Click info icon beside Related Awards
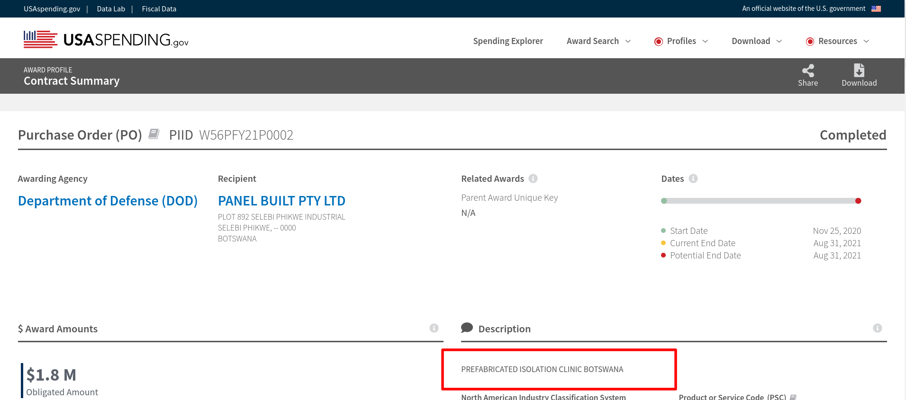 [533, 178]
